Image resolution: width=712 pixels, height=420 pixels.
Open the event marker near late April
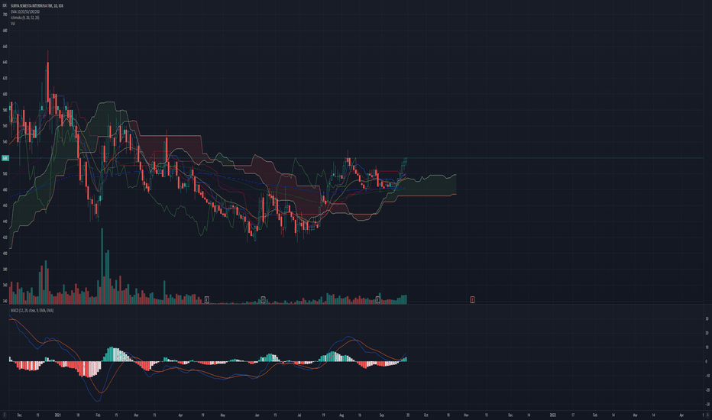point(206,299)
